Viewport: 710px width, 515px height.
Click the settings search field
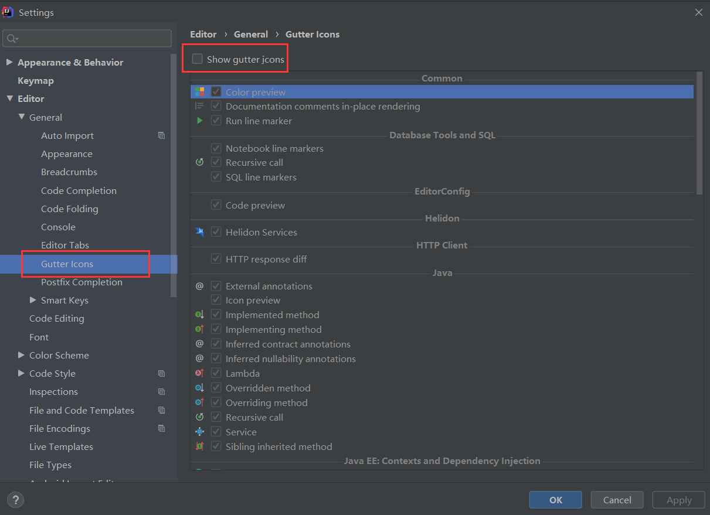click(x=87, y=38)
